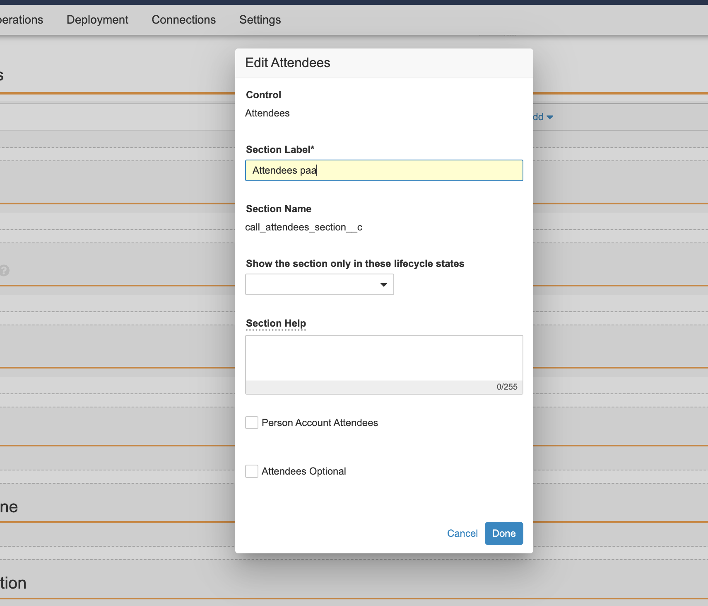Focus the Section Help text area

pos(384,358)
